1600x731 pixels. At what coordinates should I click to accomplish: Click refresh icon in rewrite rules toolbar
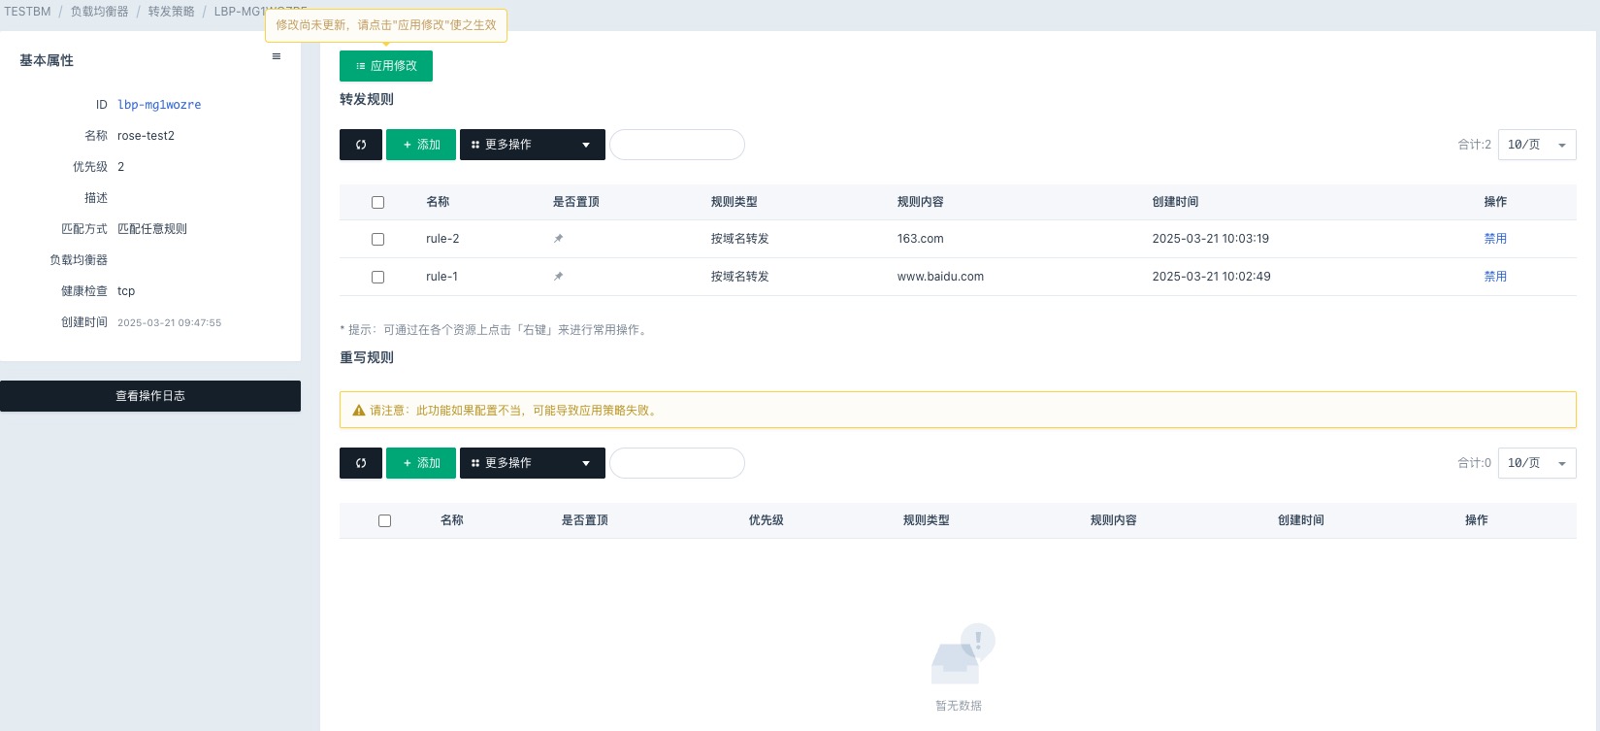361,463
